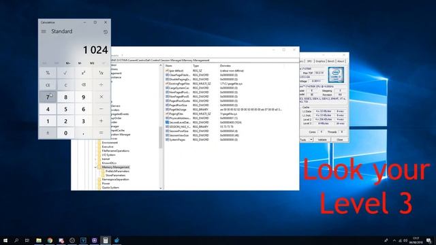Click the minus key in Calculator
Image resolution: width=436 pixels, height=245 pixels.
click(x=102, y=109)
